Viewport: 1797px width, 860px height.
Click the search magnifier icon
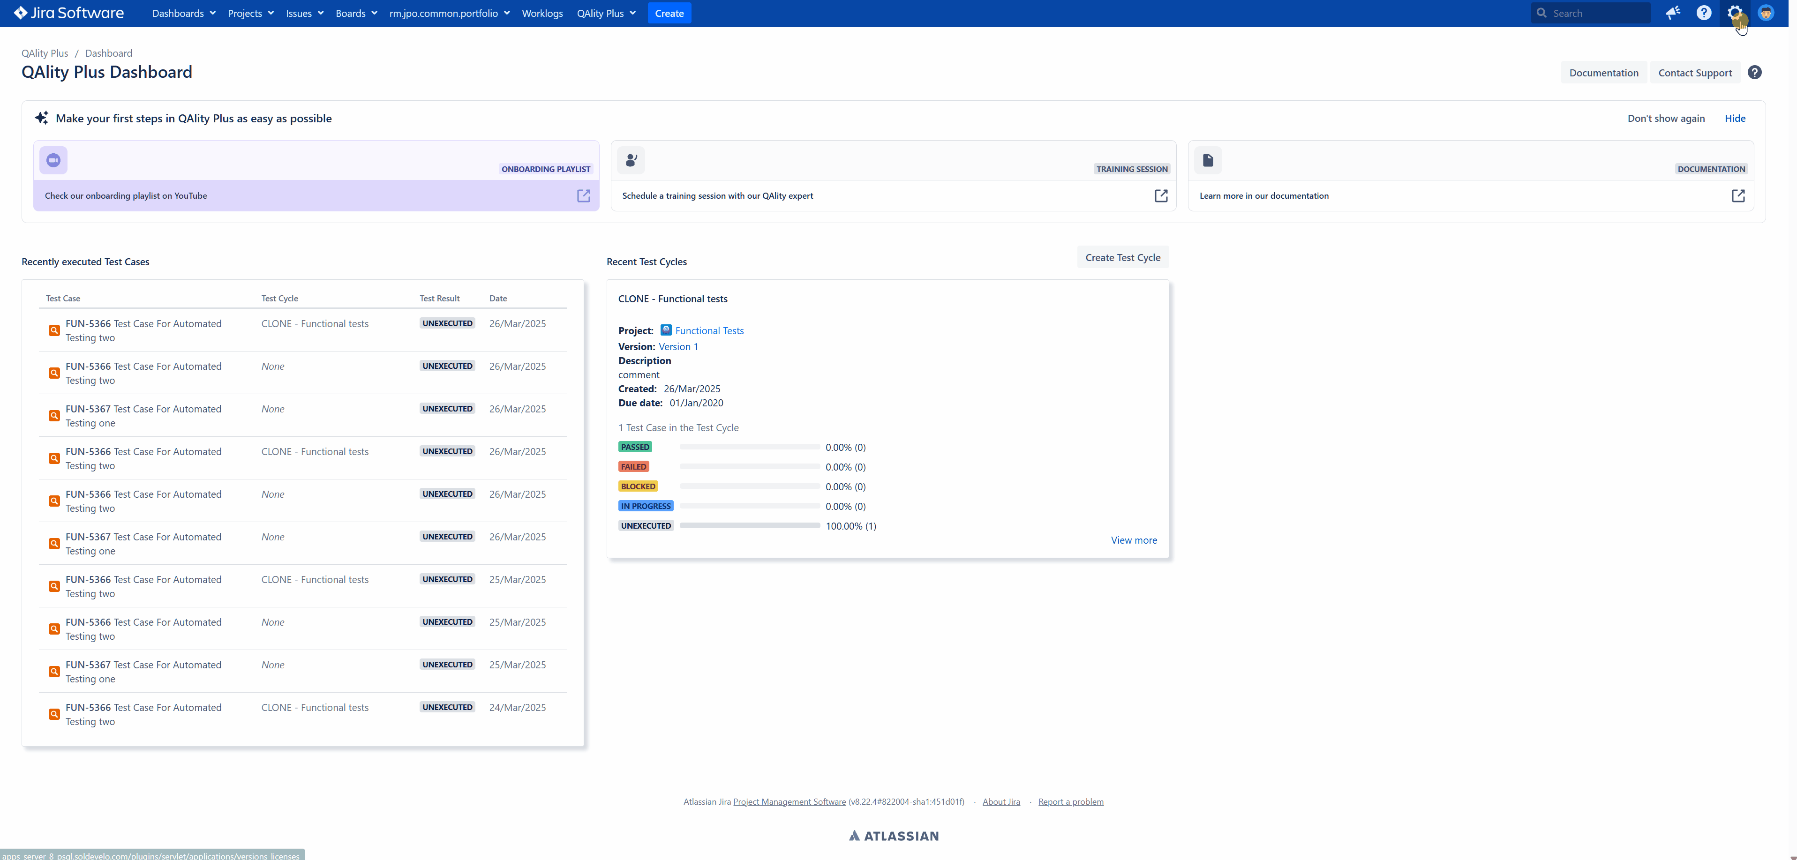tap(1541, 13)
